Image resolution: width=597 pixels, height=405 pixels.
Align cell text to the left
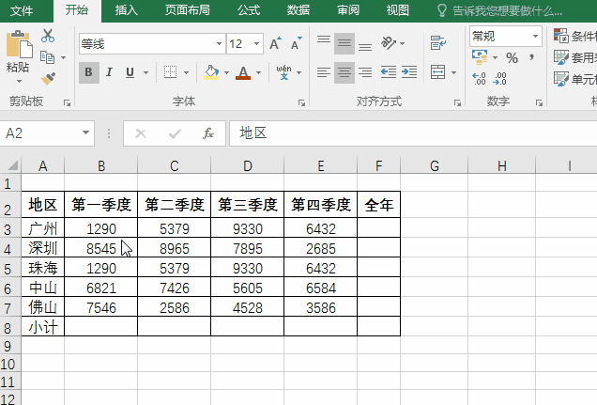click(x=324, y=72)
